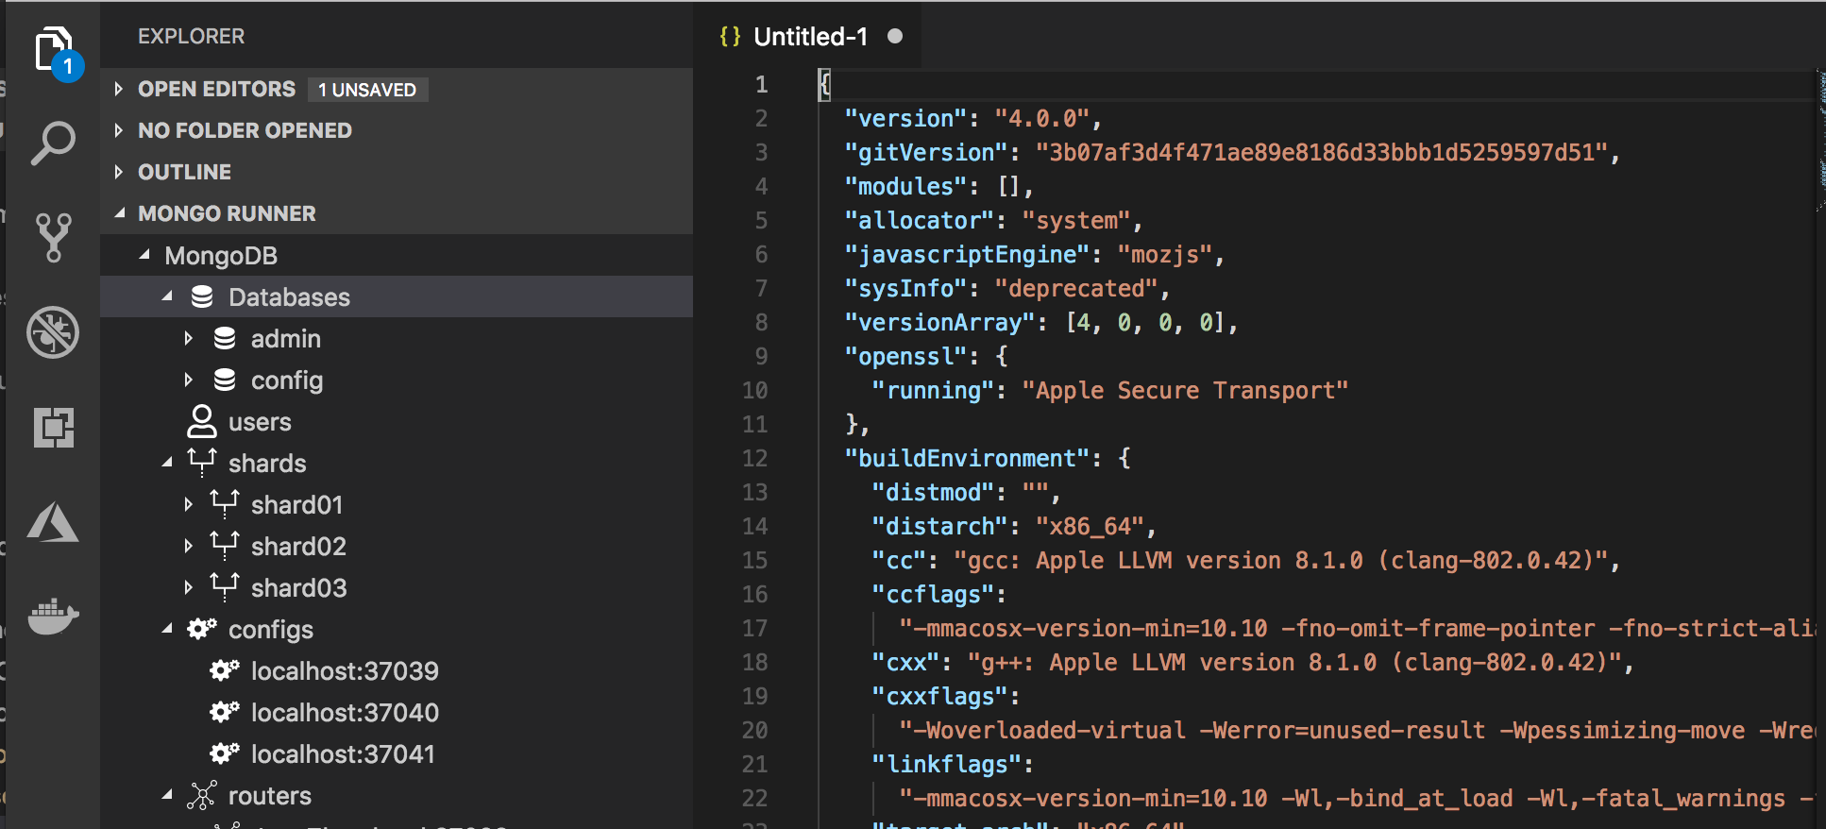Switch to the Untitled-1 editor tab
The height and width of the screenshot is (829, 1826).
point(808,36)
